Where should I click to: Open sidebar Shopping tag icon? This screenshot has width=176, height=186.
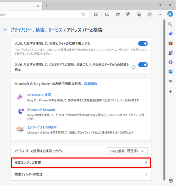point(170,34)
